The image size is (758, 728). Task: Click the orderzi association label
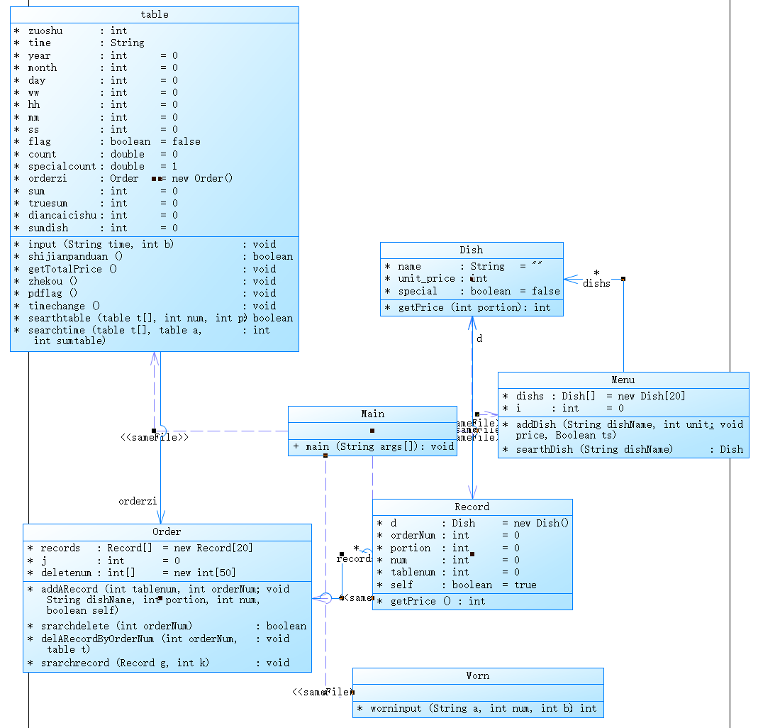(138, 502)
